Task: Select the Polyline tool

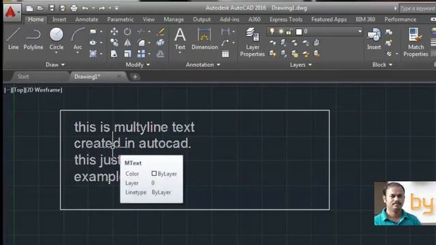Action: coord(33,39)
